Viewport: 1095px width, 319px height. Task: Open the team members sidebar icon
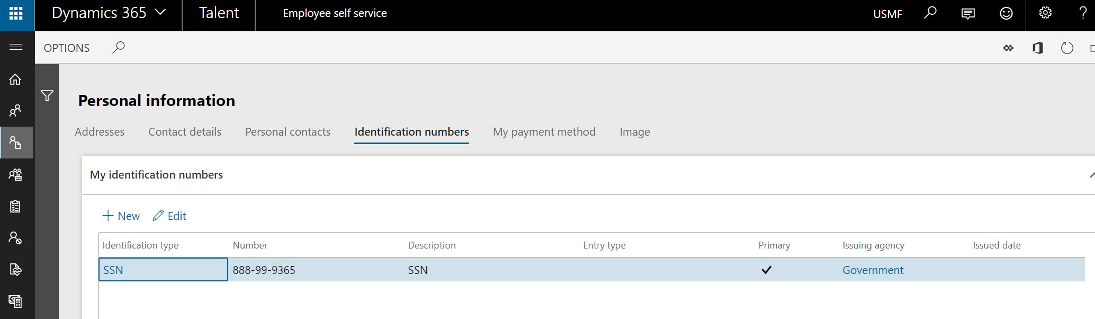16,174
